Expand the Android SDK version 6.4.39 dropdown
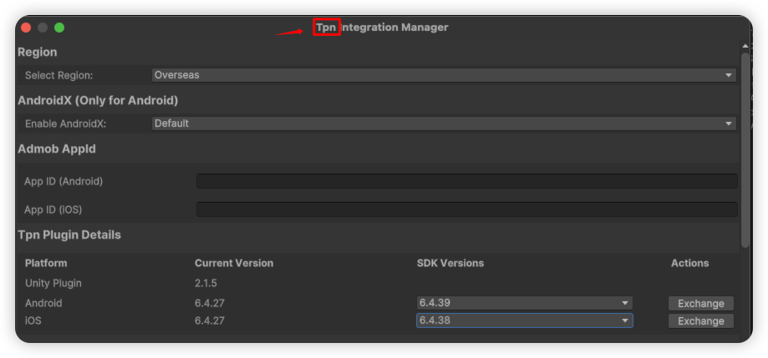 point(524,303)
